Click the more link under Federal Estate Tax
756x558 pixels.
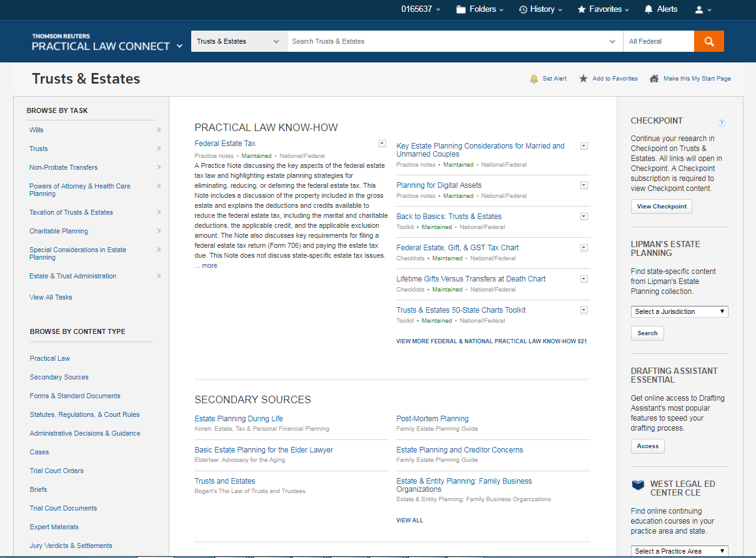(209, 265)
